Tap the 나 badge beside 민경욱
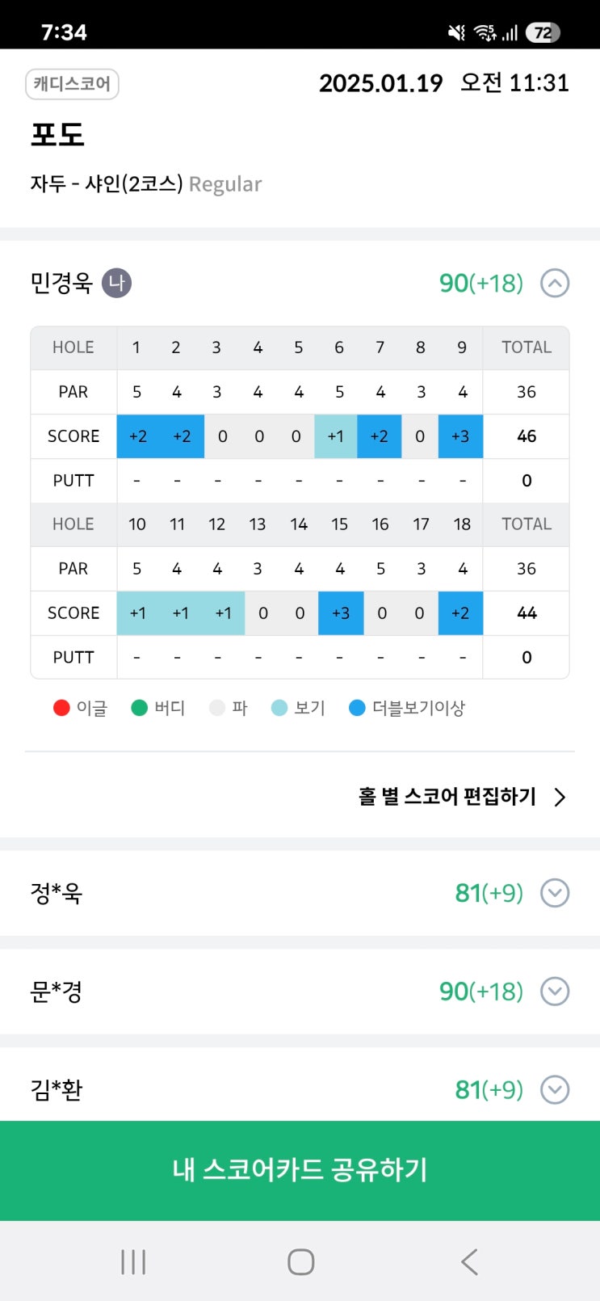This screenshot has height=1301, width=600. coord(116,283)
